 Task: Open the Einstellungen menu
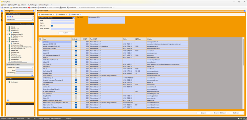pyautogui.click(x=43, y=5)
